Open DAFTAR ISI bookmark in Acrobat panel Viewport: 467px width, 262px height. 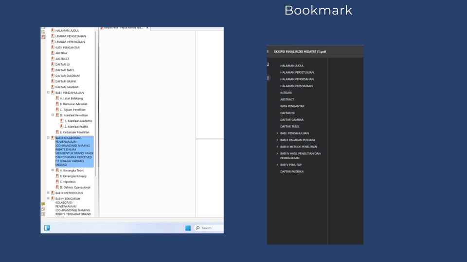point(63,64)
